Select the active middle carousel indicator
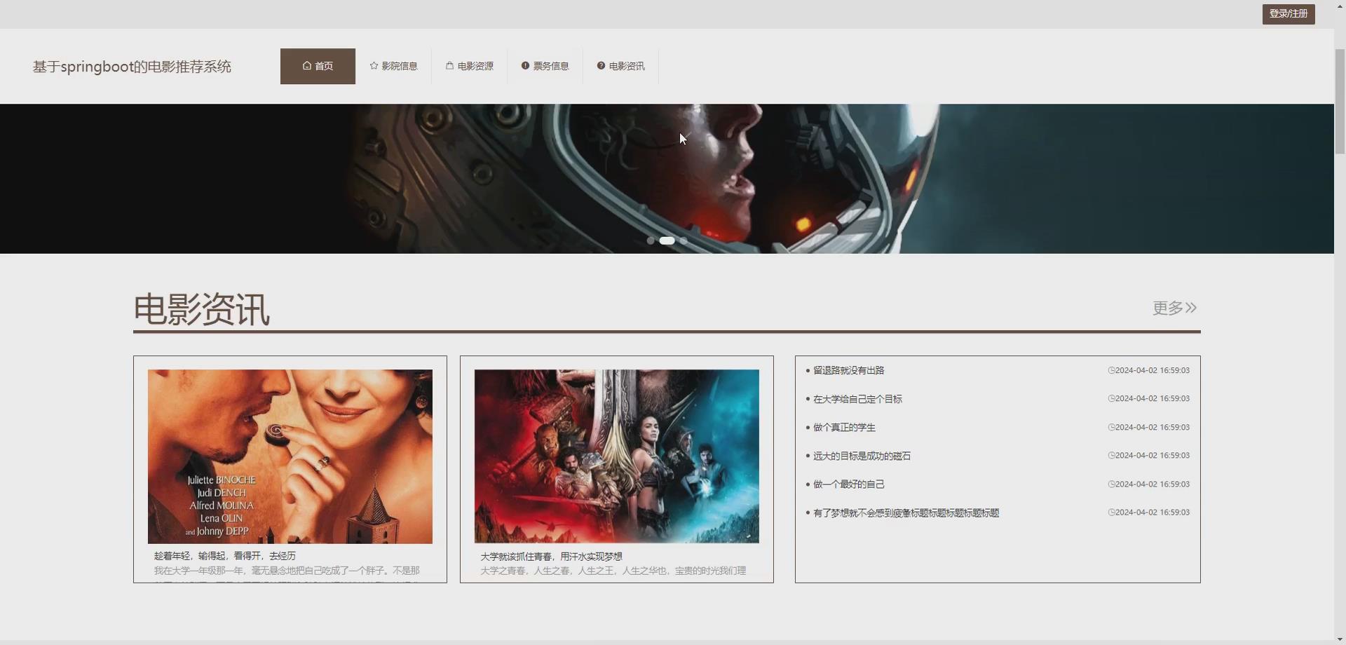1346x645 pixels. pyautogui.click(x=667, y=240)
